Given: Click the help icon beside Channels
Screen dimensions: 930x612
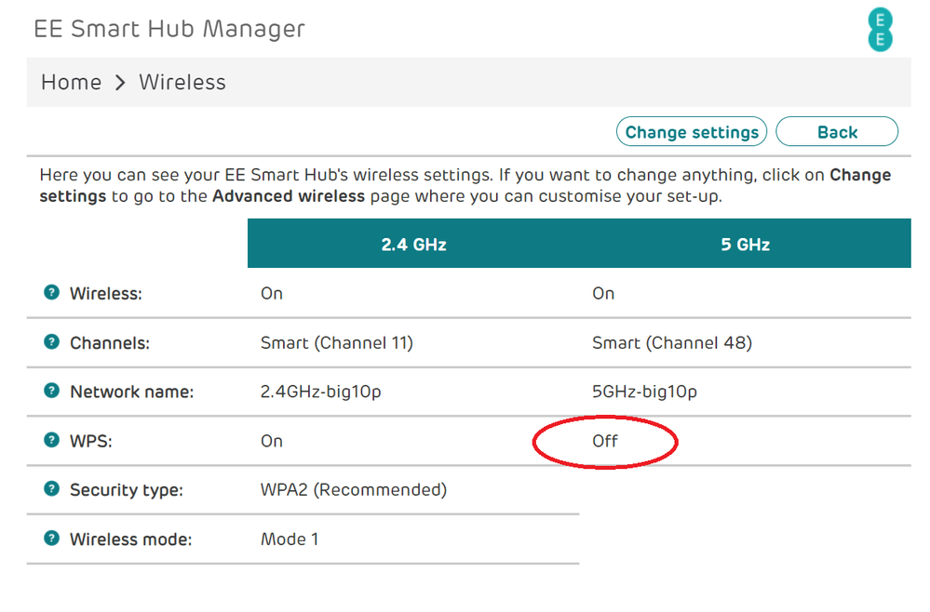Looking at the screenshot, I should (x=51, y=342).
